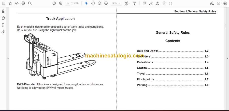Image resolution: width=229 pixels, height=111 pixels.
Task: Open the find text magnifier
Action: 30,3
